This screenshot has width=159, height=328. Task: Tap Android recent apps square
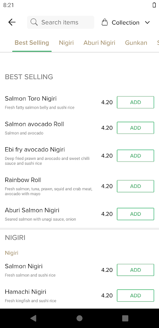click(x=125, y=318)
